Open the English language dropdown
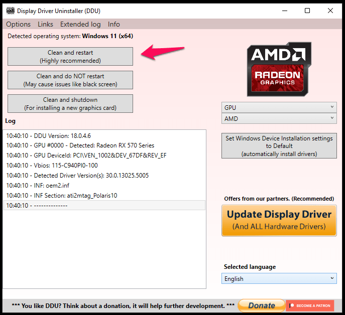 pos(279,278)
